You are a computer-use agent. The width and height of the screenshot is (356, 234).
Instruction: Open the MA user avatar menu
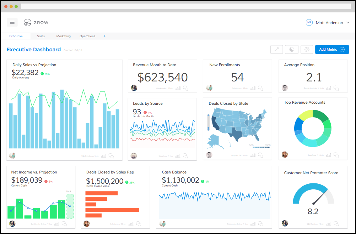pyautogui.click(x=309, y=22)
